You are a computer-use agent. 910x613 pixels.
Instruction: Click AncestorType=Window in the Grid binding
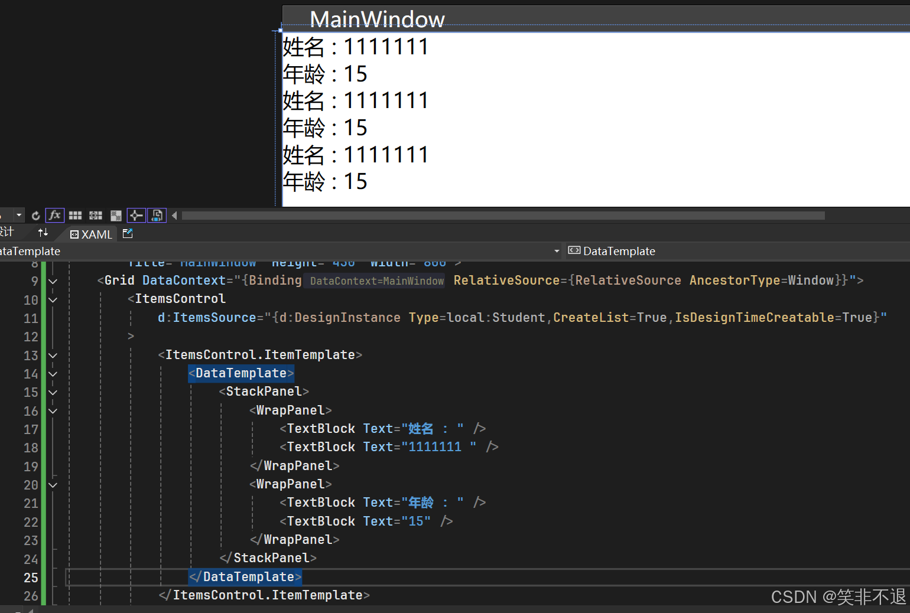762,281
